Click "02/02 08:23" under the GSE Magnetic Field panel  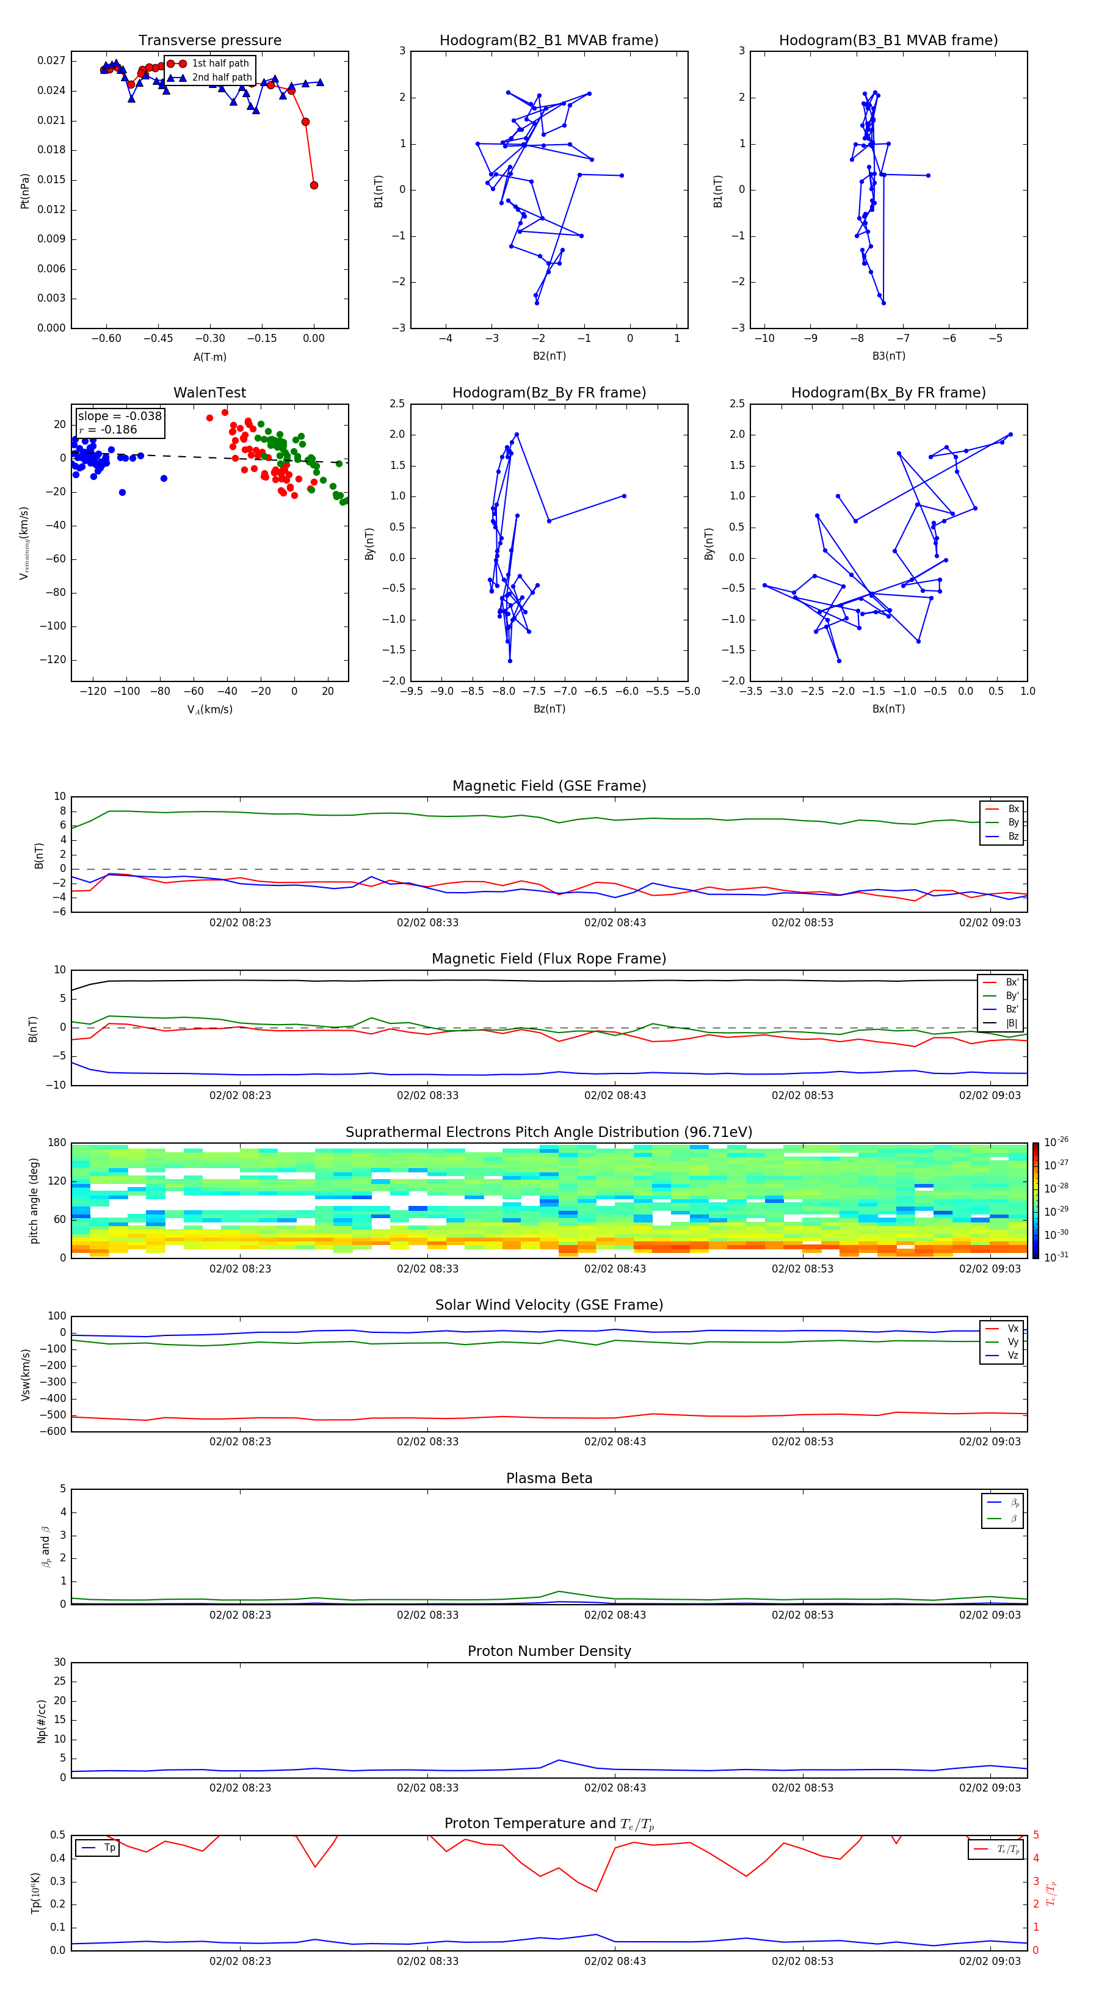pos(240,922)
